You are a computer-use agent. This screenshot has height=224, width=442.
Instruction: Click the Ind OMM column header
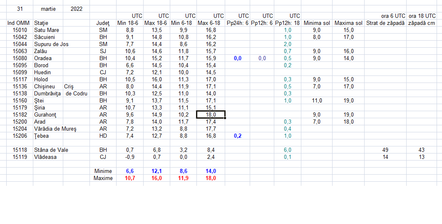click(x=20, y=23)
